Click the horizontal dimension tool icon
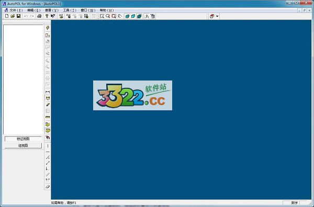The image size is (314, 207). point(48,92)
